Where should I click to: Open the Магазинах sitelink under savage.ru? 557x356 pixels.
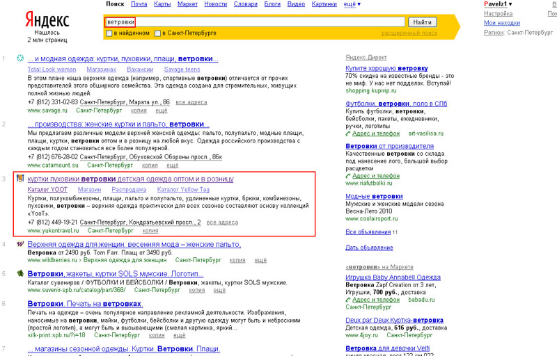click(x=101, y=70)
